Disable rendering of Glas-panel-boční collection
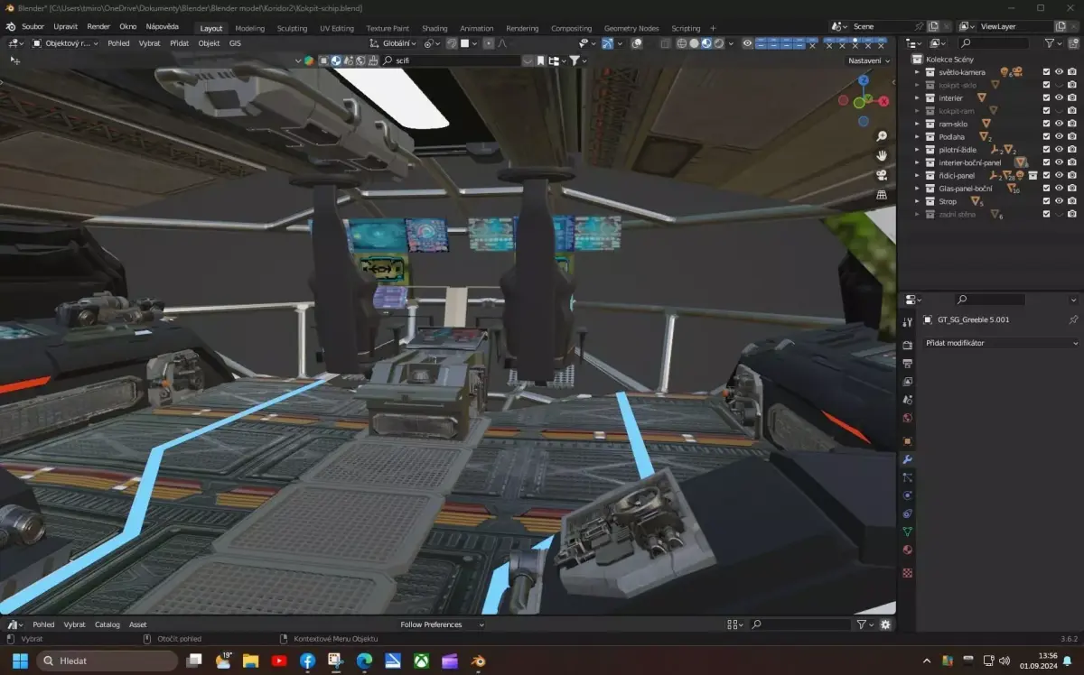Screen dimensions: 1084x675 coord(1071,189)
